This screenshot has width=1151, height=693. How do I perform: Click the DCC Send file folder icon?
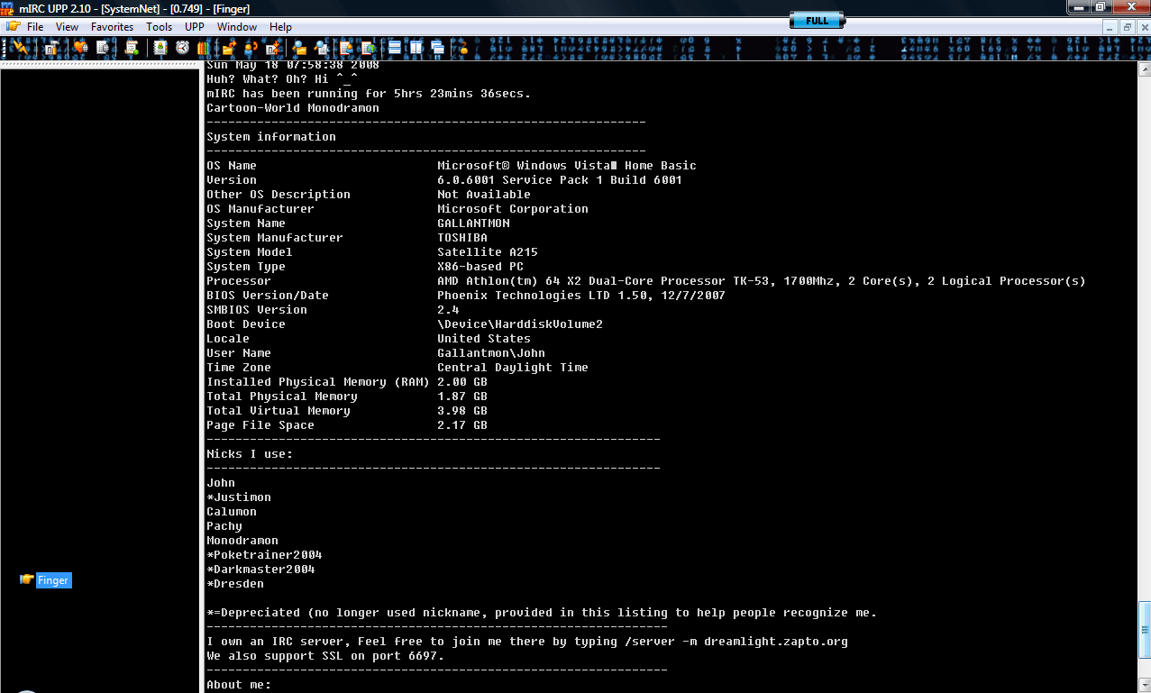click(x=229, y=48)
